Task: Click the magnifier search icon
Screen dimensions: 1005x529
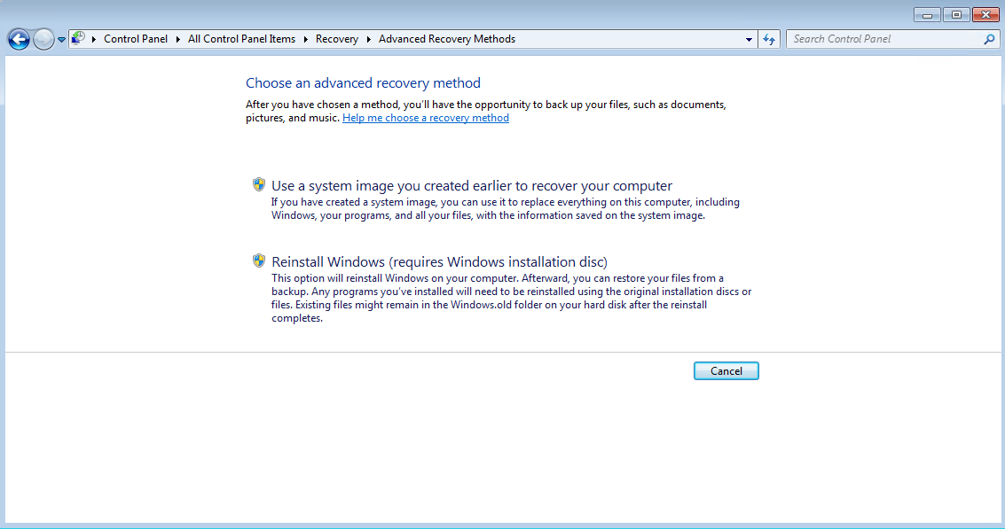Action: coord(990,39)
